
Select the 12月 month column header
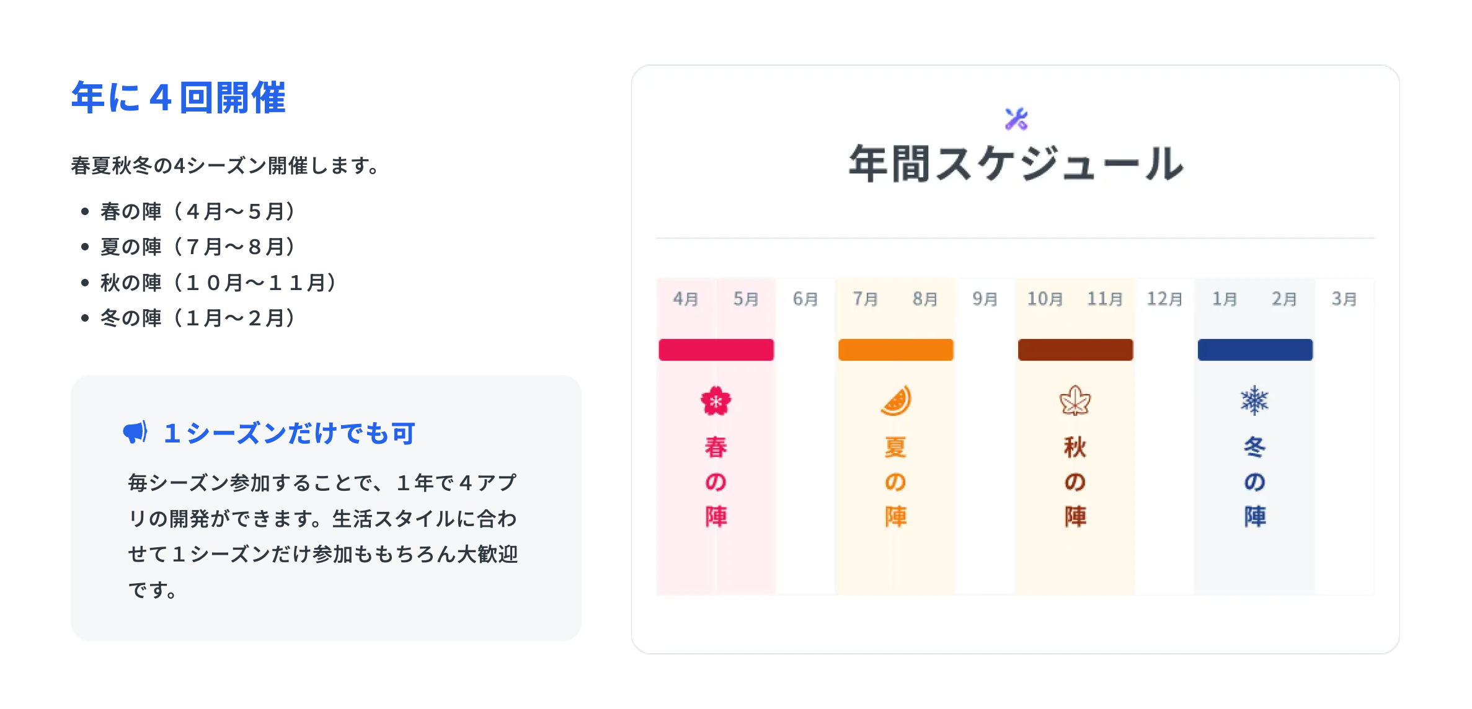coord(1164,299)
